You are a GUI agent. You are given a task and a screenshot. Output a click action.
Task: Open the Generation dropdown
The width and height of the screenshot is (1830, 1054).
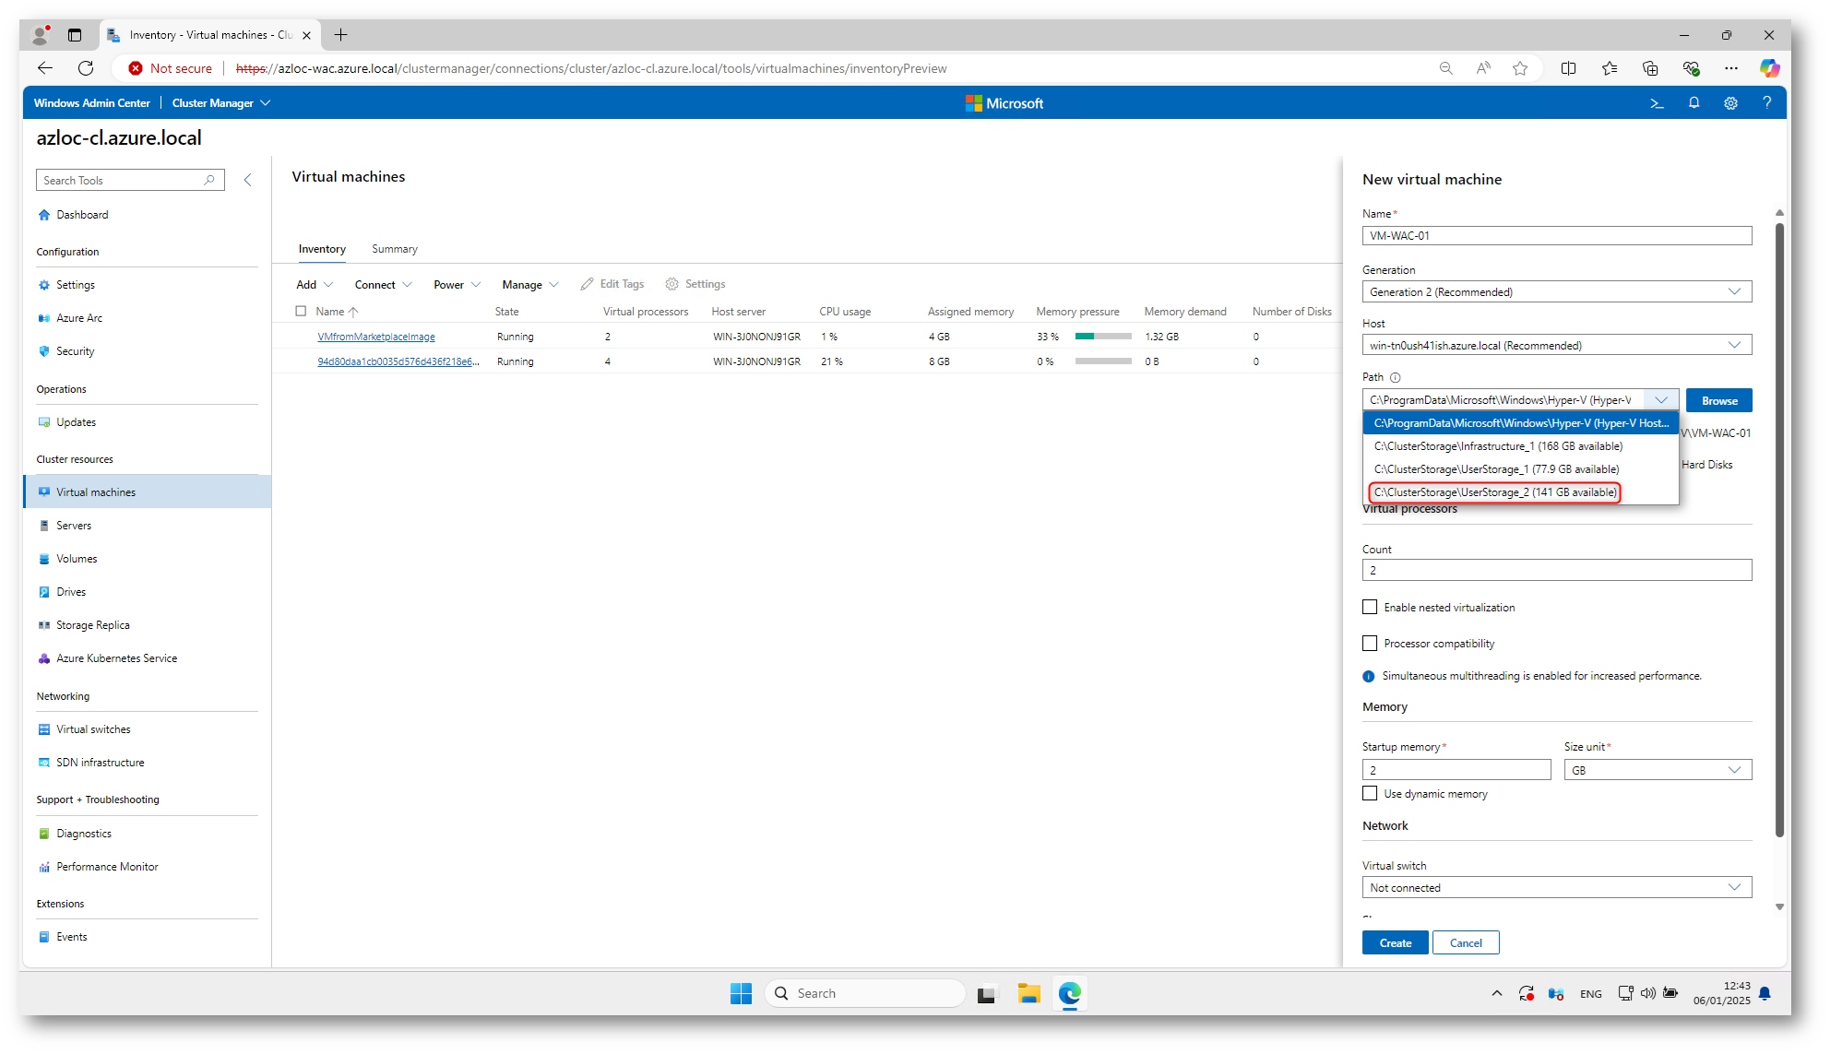point(1557,291)
